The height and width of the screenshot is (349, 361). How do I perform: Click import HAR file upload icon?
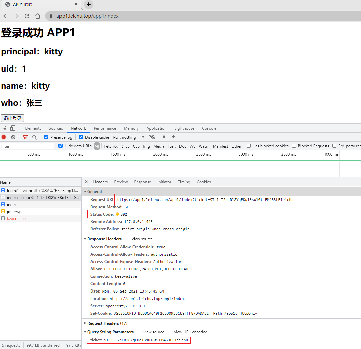pyautogui.click(x=164, y=137)
